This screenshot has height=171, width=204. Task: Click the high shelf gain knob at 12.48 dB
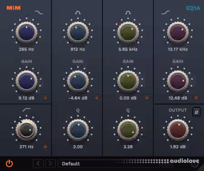click(x=178, y=81)
